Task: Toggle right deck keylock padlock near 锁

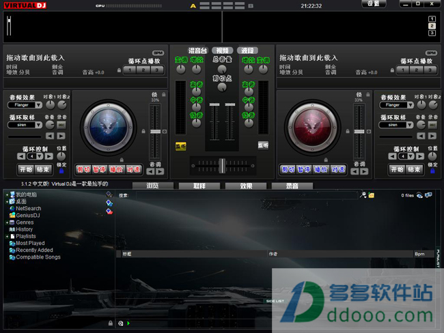Action: [367, 94]
